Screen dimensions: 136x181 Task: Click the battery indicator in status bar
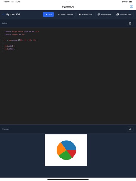pyautogui.click(x=131, y=2)
